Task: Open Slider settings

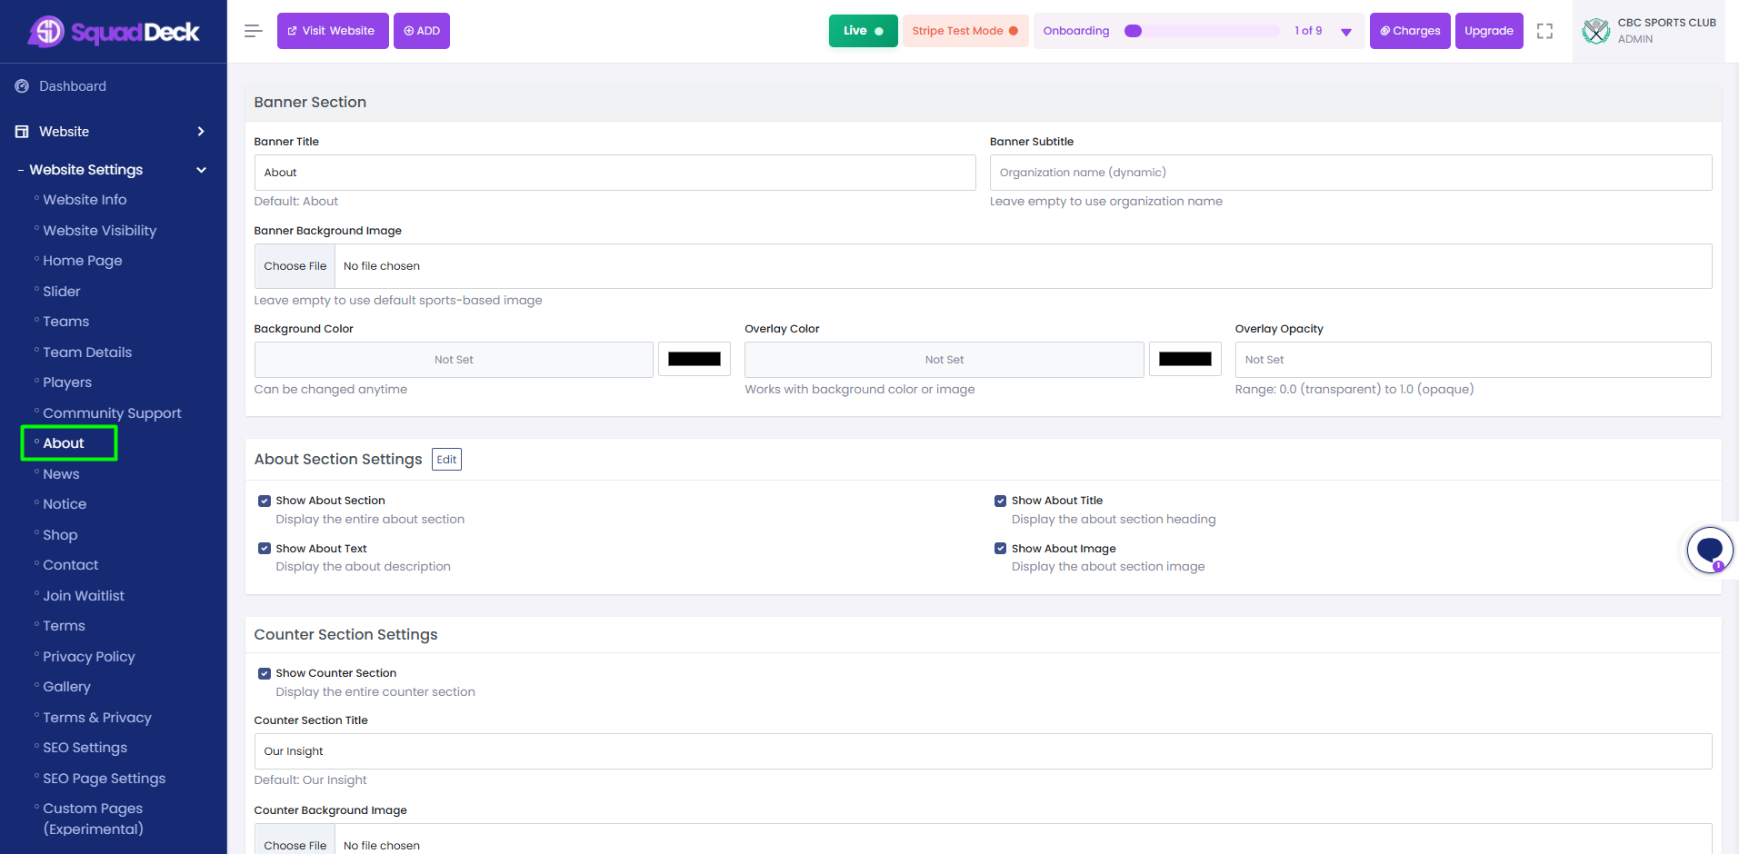Action: coord(62,292)
